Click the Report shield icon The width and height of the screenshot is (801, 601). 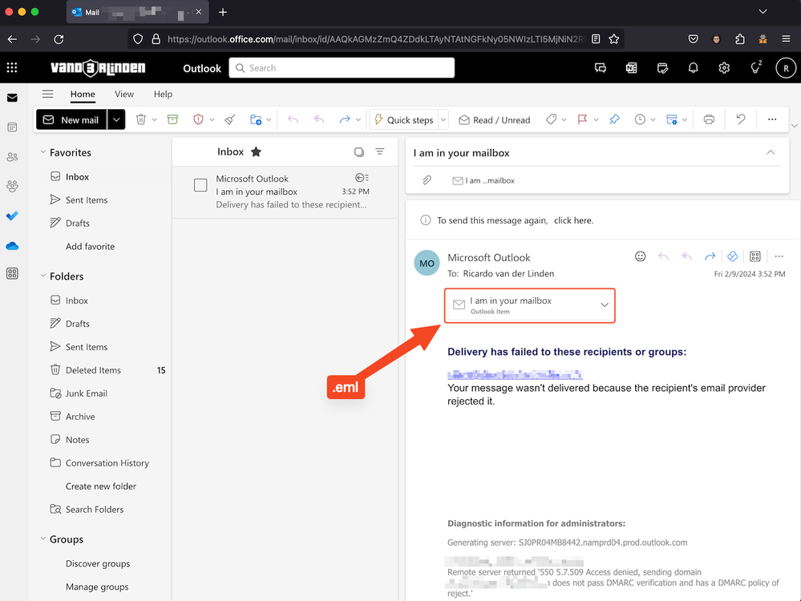click(198, 119)
